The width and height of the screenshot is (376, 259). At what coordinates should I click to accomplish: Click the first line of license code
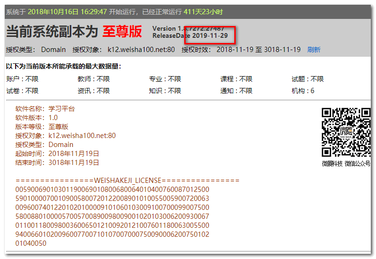pos(112,190)
